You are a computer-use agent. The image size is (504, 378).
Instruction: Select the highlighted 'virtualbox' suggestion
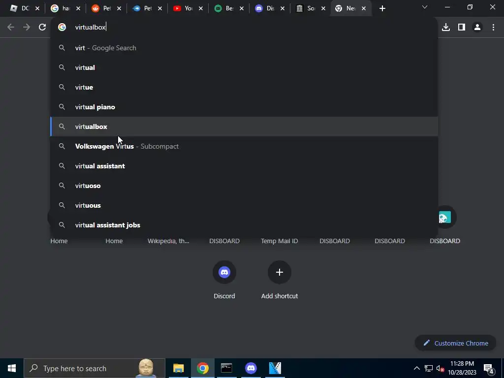tap(244, 126)
